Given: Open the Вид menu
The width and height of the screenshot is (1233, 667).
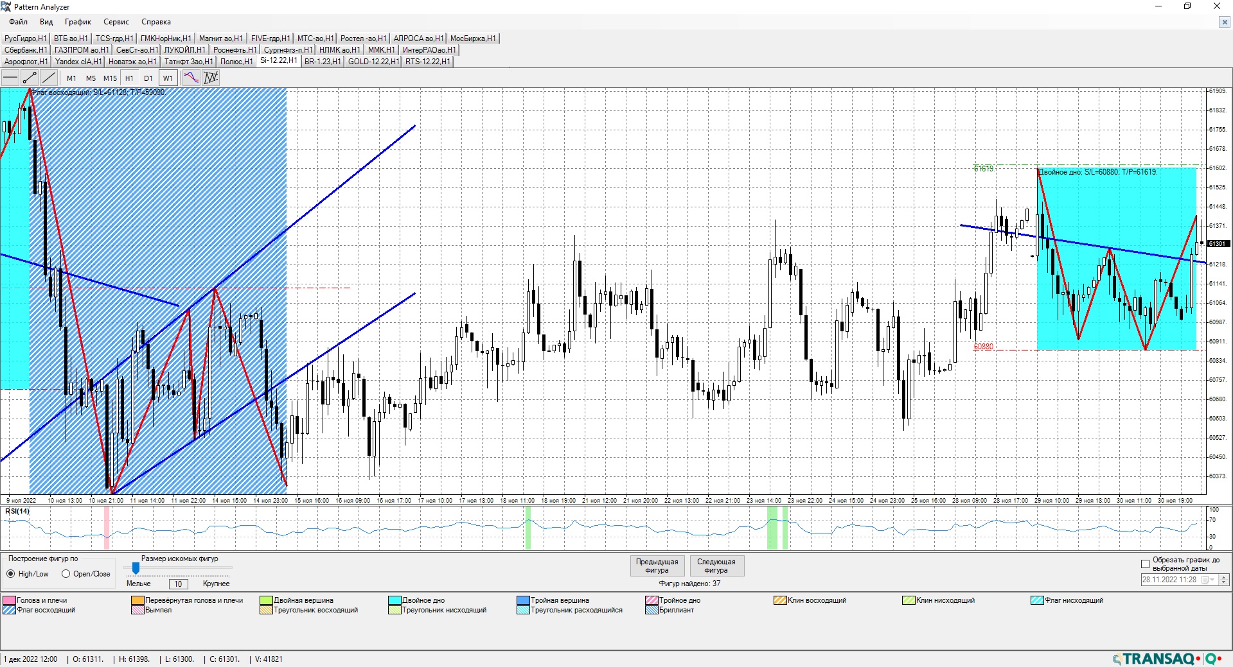Looking at the screenshot, I should click(x=46, y=22).
